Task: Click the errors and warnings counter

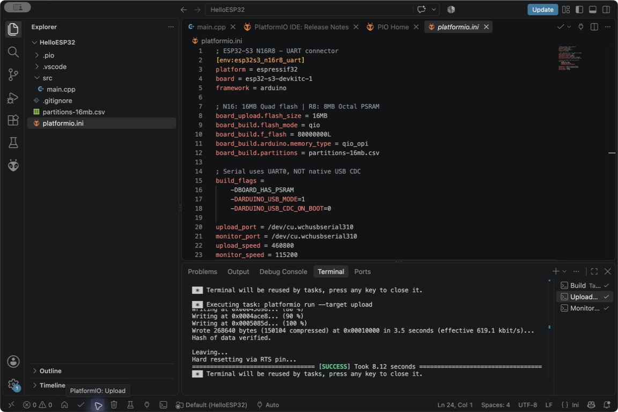Action: [x=38, y=404]
